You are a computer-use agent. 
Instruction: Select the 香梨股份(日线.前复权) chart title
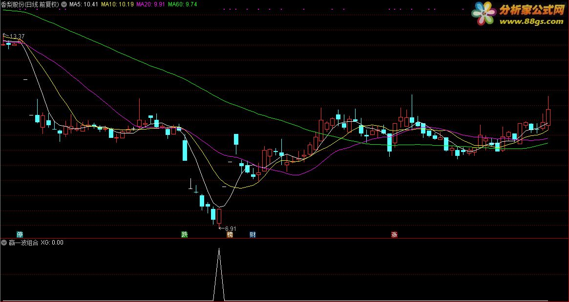pyautogui.click(x=30, y=5)
